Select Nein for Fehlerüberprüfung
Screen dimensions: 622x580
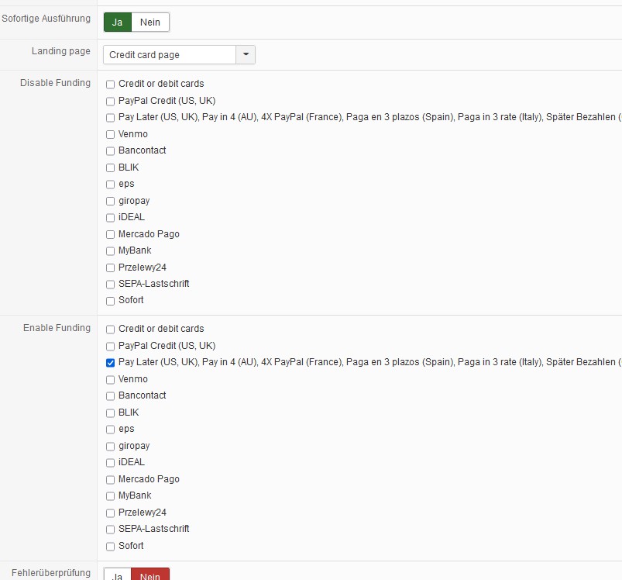(x=150, y=575)
